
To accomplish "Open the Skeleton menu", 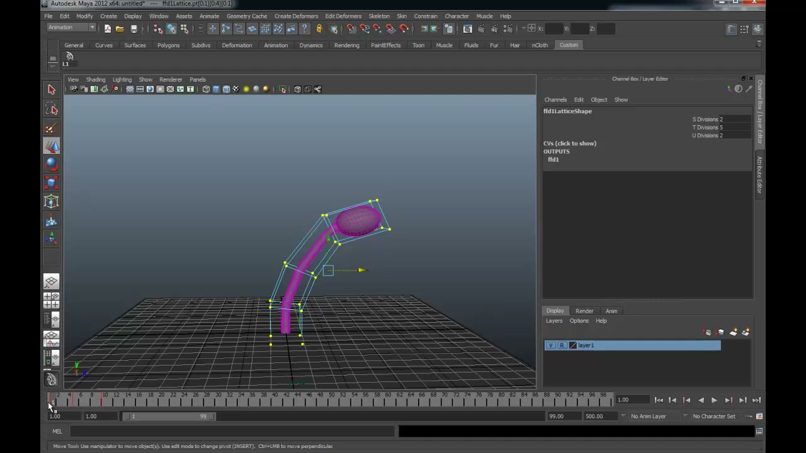I will (x=379, y=16).
